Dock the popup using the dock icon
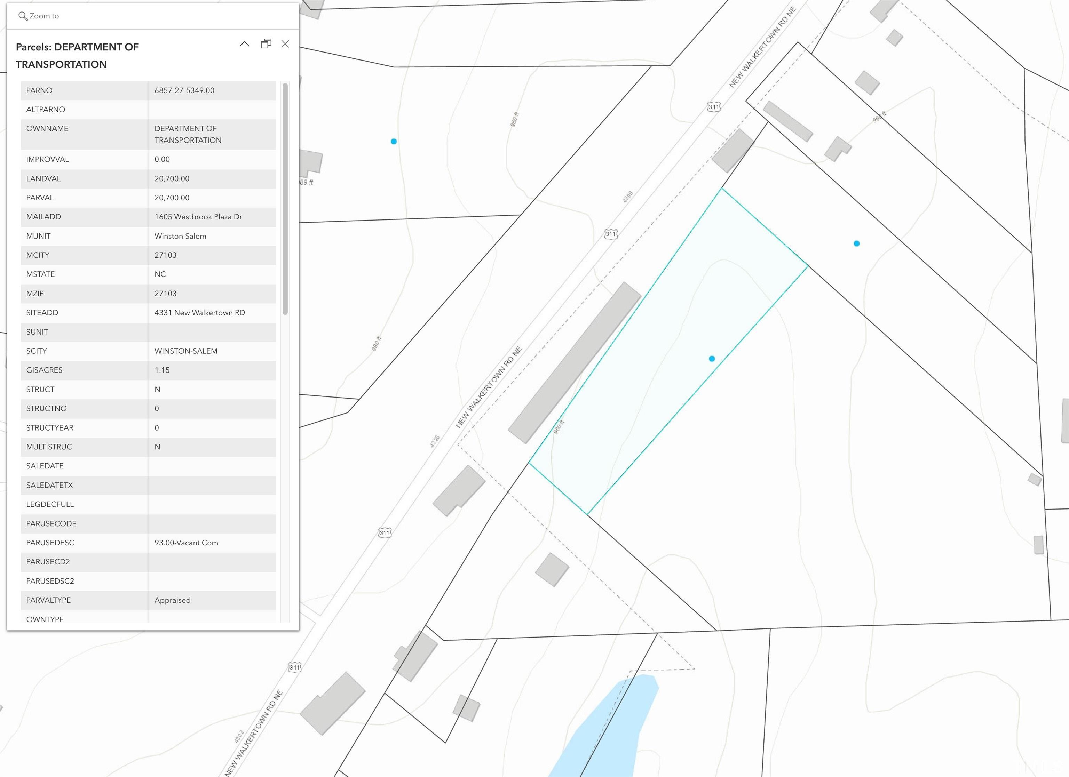1069x777 pixels. 266,44
